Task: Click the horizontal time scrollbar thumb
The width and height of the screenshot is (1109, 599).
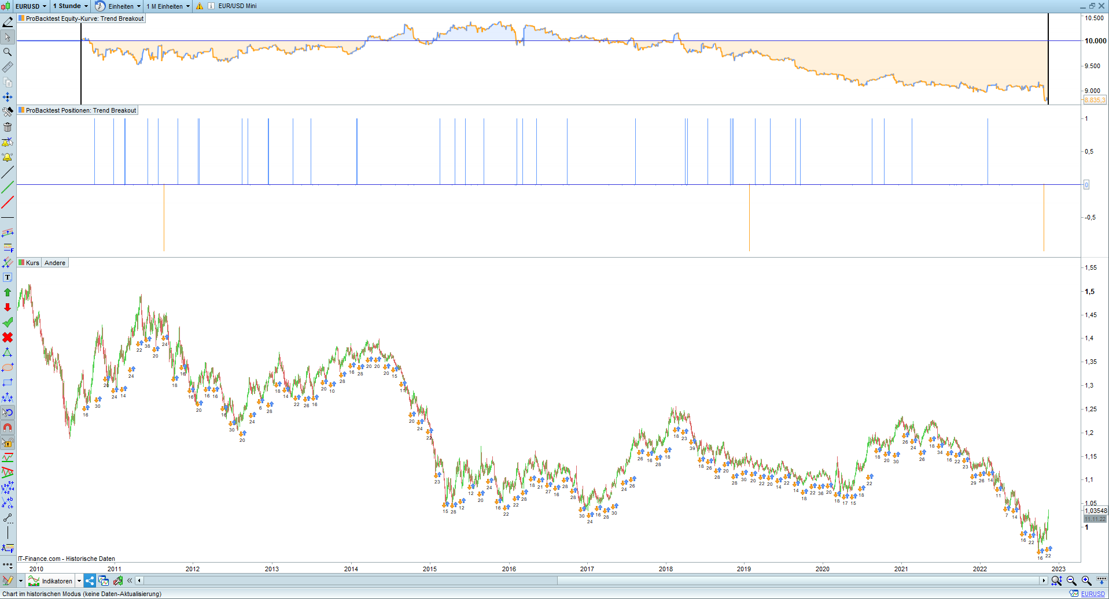Action: [798, 581]
